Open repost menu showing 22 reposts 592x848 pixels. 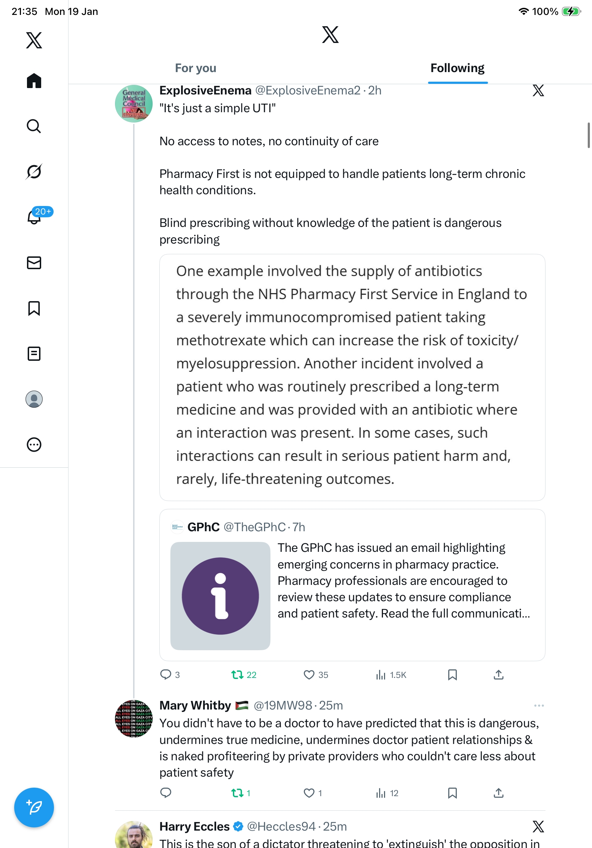[x=237, y=675]
